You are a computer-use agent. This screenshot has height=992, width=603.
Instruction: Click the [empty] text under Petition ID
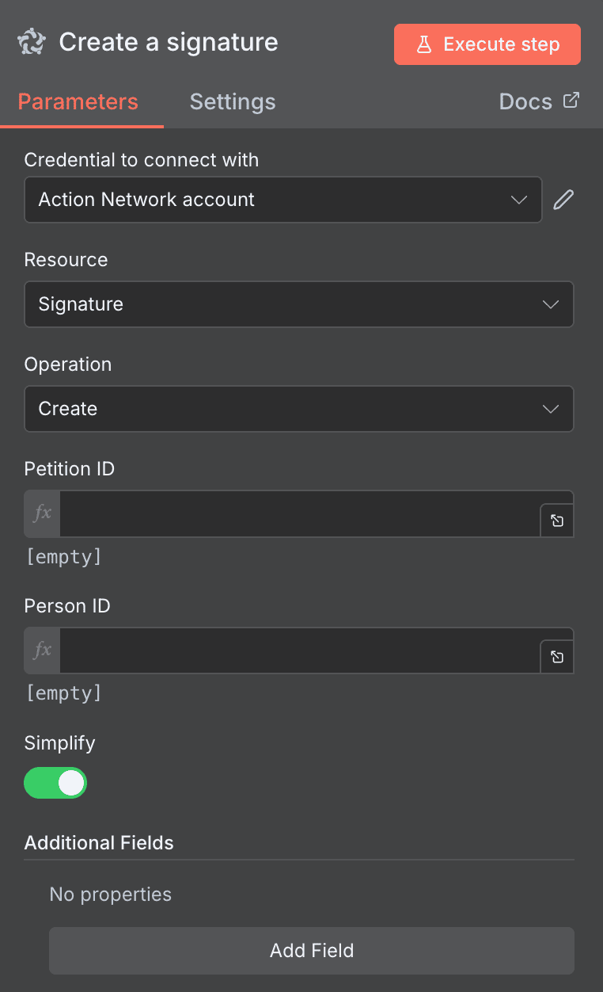pos(63,557)
